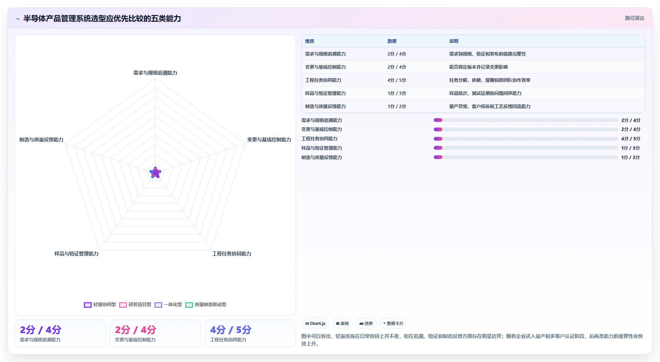Viewport: 660px width, 362px height.
Task: Click description 任务分解、依赖、提醒和跨团队协作效率
Action: [490, 80]
